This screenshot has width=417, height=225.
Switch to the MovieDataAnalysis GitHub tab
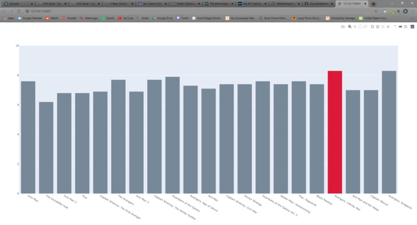319,4
